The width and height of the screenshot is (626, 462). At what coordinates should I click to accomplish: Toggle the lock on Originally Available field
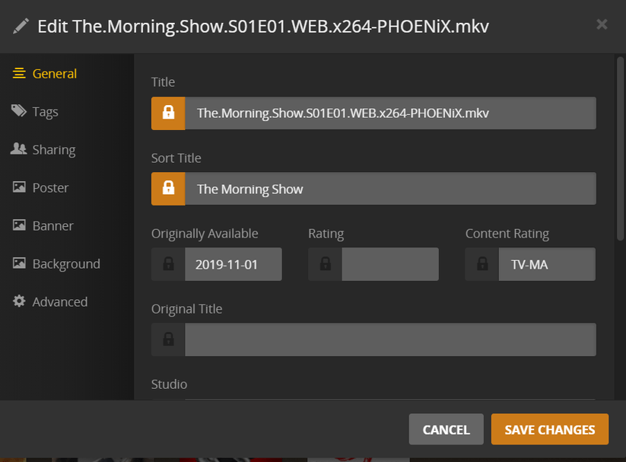168,264
